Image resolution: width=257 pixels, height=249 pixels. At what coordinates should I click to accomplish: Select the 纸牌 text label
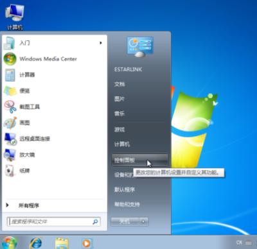point(24,171)
